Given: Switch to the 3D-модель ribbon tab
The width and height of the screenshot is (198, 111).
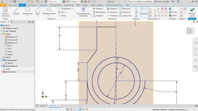Looking at the screenshot, I should coord(13,5).
